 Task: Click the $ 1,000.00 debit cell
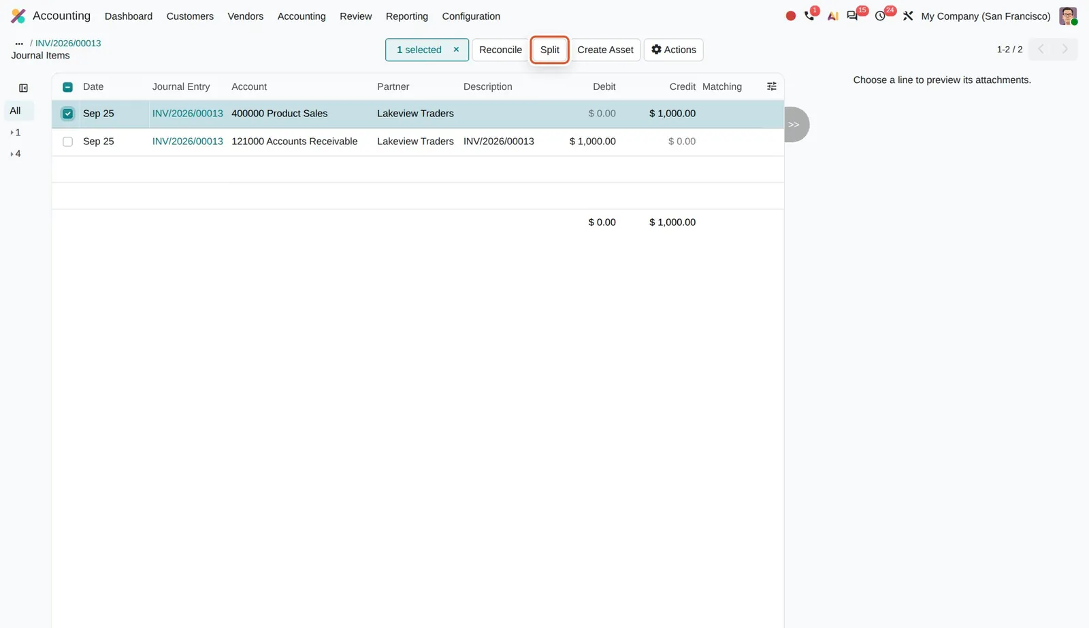coord(593,141)
